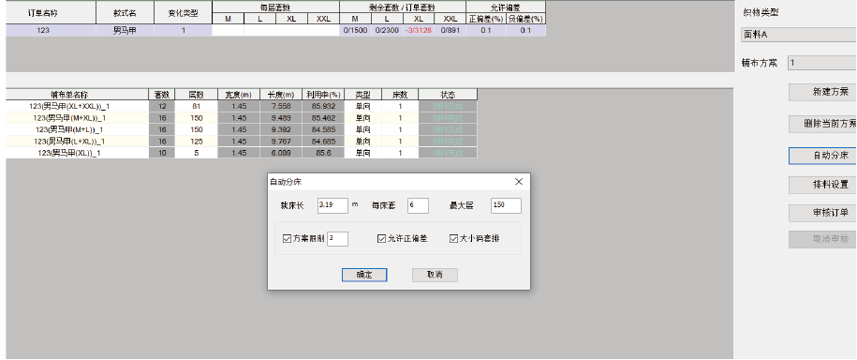Click the 利用率(%) column header

pyautogui.click(x=323, y=95)
